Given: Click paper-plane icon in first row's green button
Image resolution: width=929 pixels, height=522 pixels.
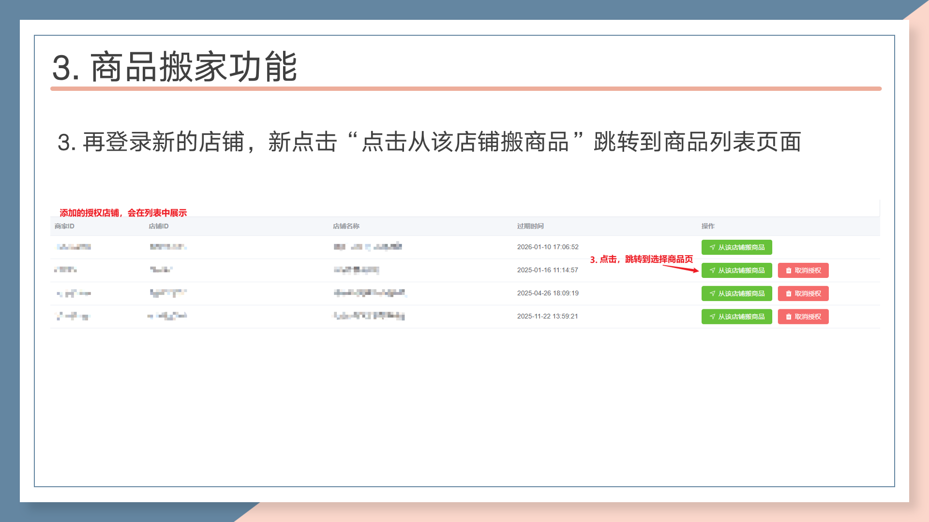Looking at the screenshot, I should (712, 247).
